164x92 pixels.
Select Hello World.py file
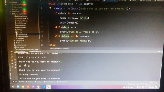coord(20,28)
